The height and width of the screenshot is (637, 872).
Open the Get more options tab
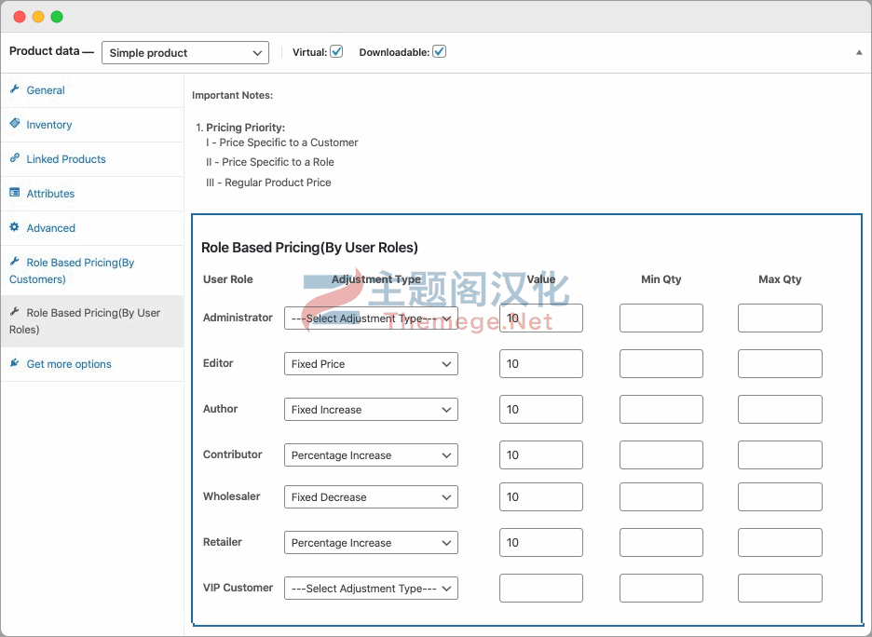coord(92,364)
